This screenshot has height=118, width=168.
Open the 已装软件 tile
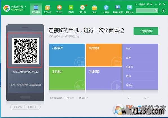click(x=67, y=55)
